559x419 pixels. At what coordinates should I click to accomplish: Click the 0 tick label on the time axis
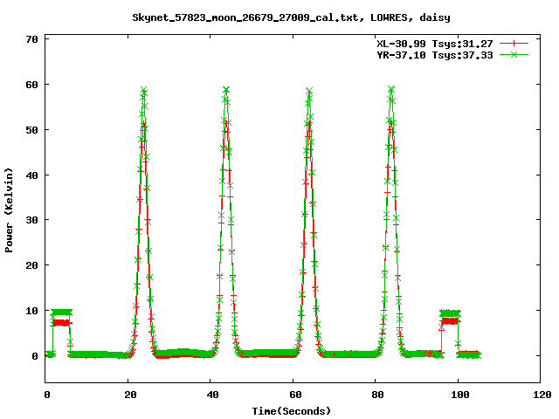46,395
